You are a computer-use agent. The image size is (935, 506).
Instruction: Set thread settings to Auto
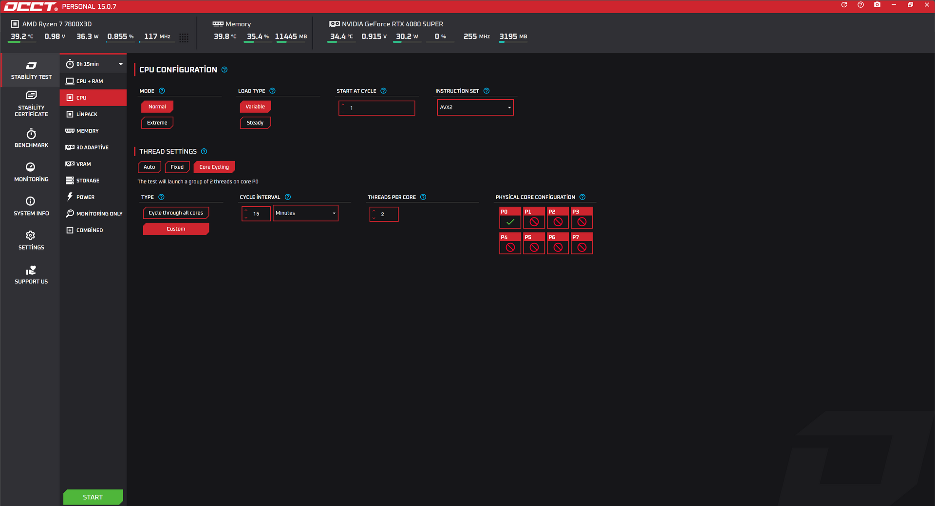click(150, 167)
